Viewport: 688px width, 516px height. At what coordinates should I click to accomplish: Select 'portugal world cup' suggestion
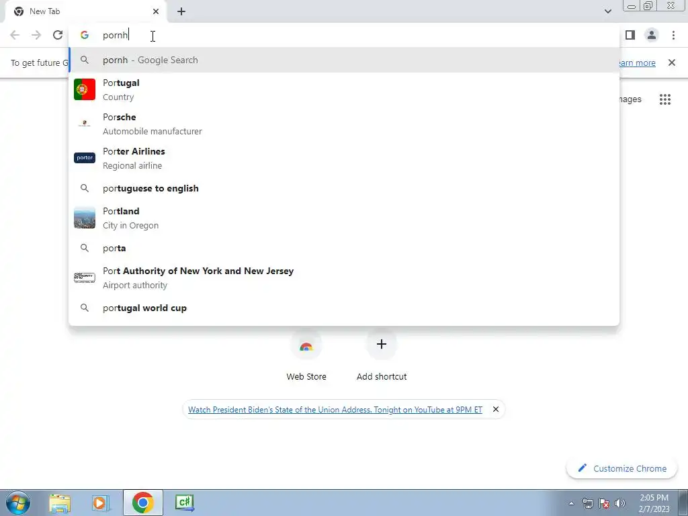(344, 308)
